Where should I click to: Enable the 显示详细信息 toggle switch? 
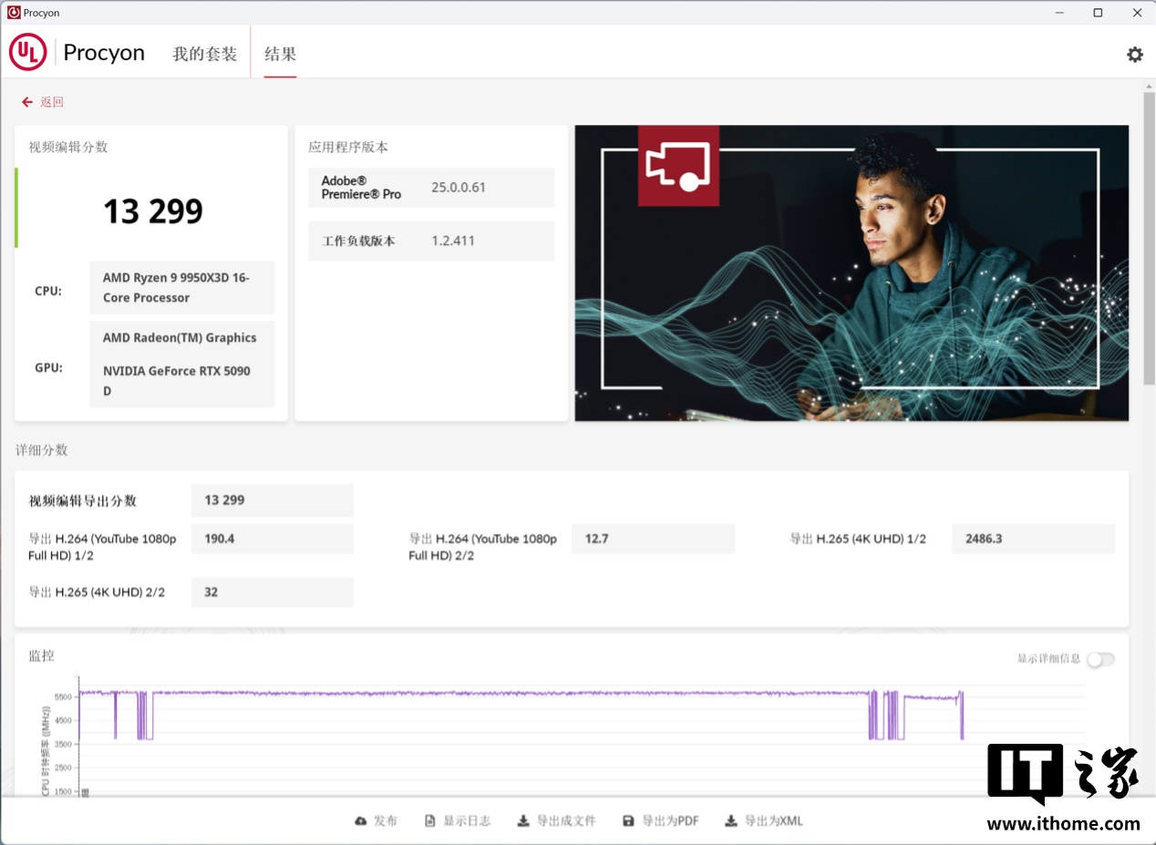coord(1100,659)
